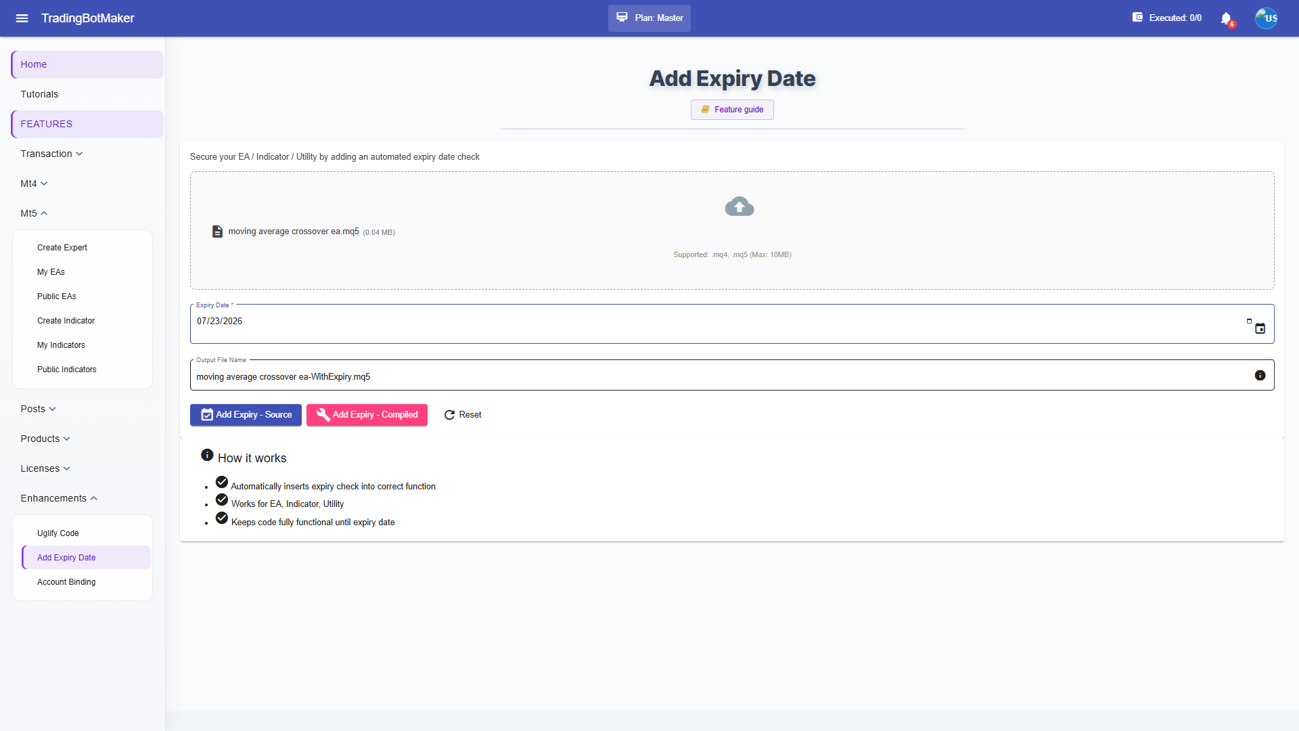Open the US user avatar menu
Image resolution: width=1299 pixels, height=731 pixels.
click(x=1267, y=18)
